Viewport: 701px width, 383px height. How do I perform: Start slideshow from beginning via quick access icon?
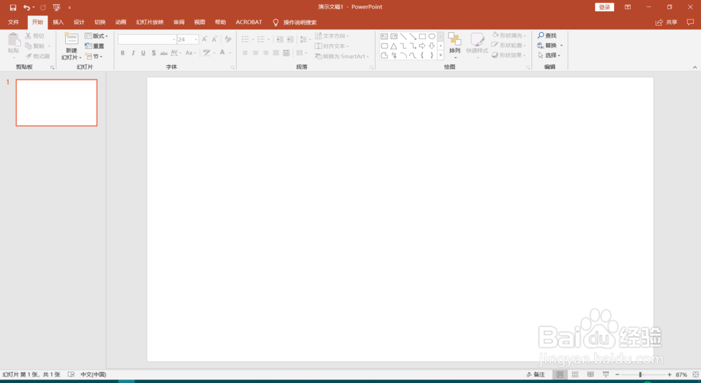click(56, 7)
